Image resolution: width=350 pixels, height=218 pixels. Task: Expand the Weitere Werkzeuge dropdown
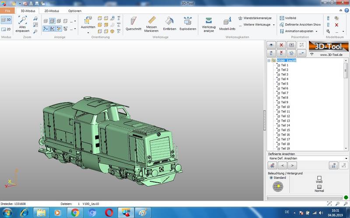pyautogui.click(x=274, y=25)
